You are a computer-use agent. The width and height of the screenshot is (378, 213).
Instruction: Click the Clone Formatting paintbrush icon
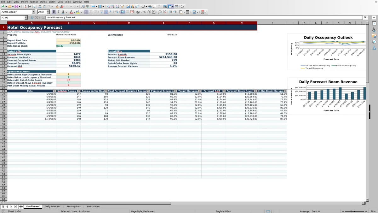pos(57,6)
